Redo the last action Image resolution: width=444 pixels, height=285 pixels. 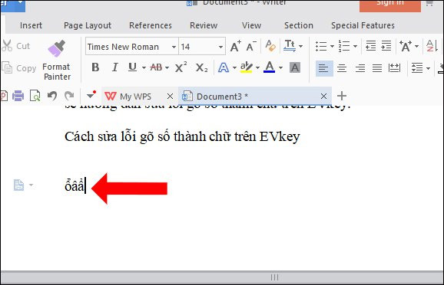coord(69,96)
